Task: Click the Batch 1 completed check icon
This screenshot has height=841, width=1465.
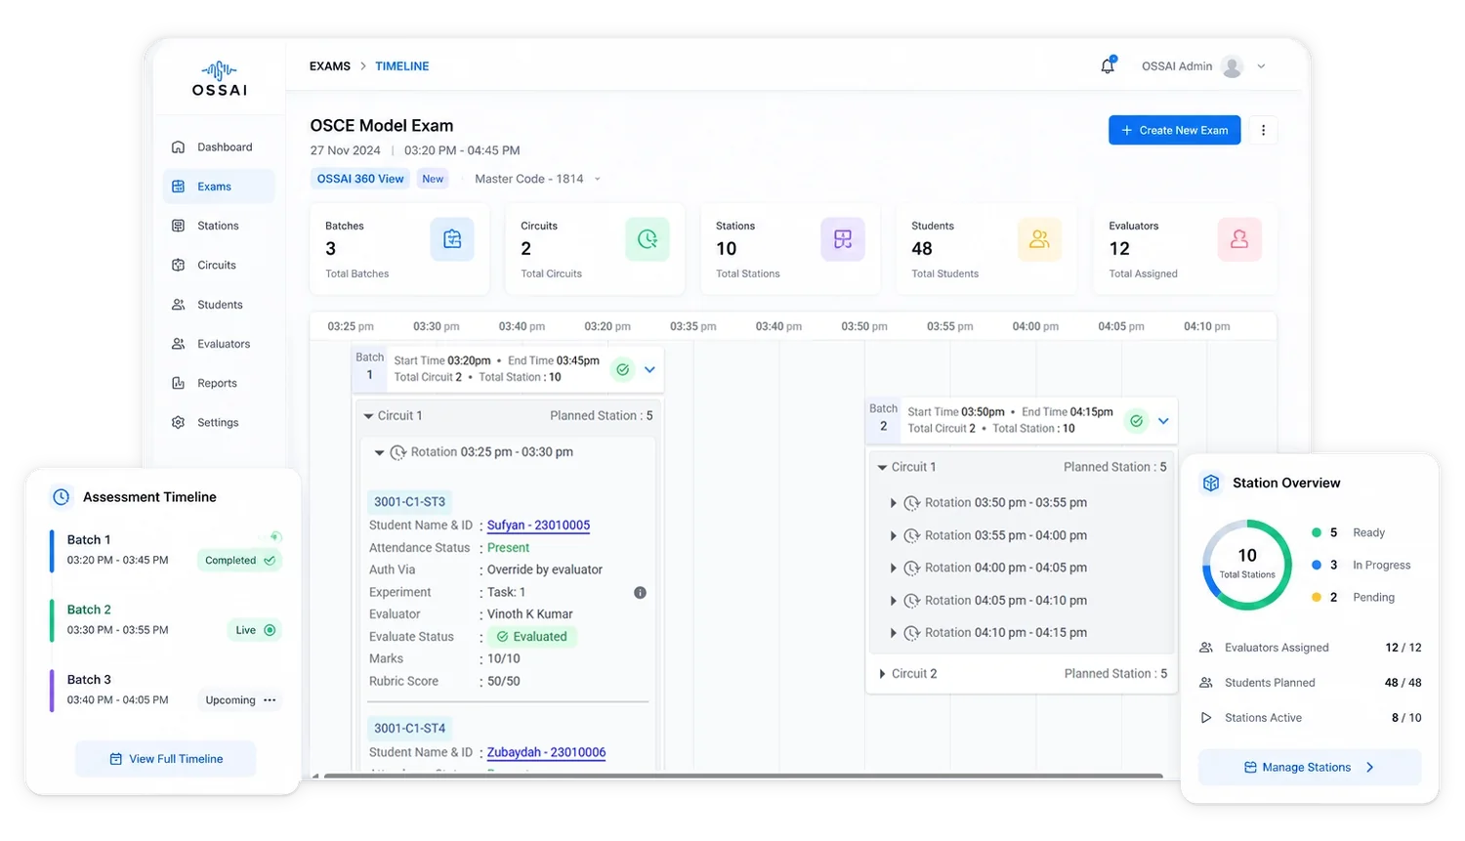Action: pyautogui.click(x=623, y=370)
